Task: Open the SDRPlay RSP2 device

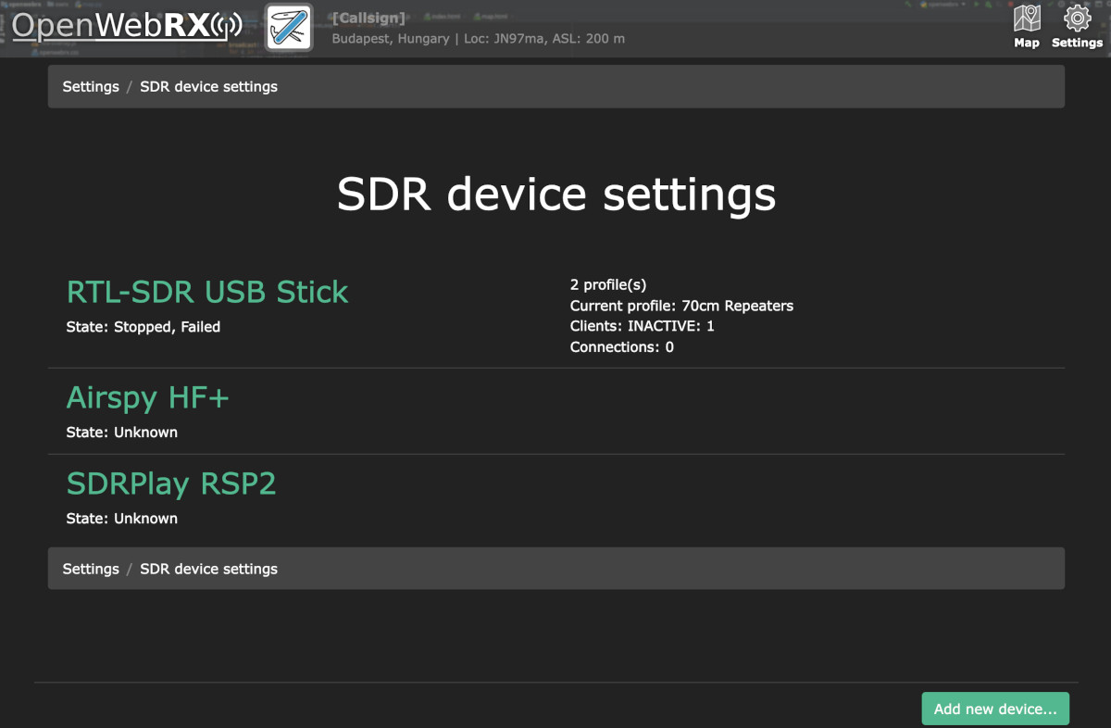Action: (x=171, y=484)
